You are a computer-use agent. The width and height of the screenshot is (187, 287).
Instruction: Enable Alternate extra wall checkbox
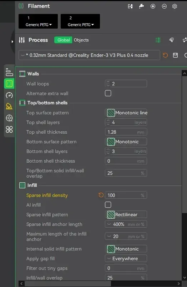click(x=108, y=93)
